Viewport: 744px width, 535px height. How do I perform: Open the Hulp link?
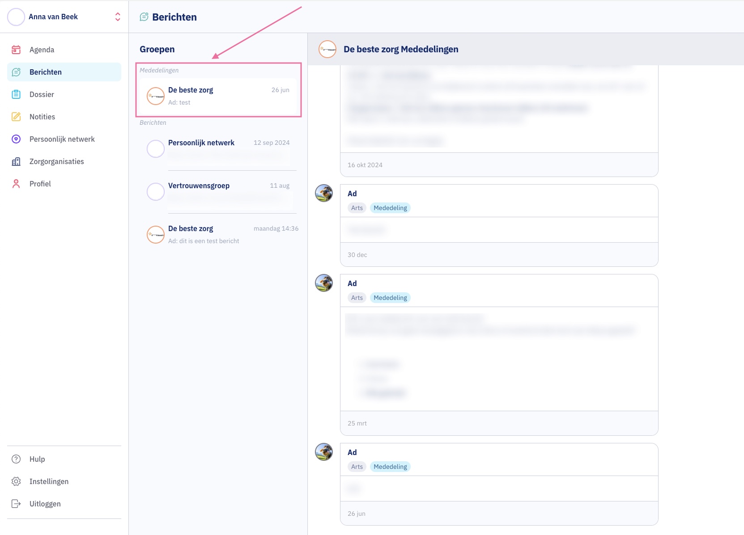click(64, 459)
